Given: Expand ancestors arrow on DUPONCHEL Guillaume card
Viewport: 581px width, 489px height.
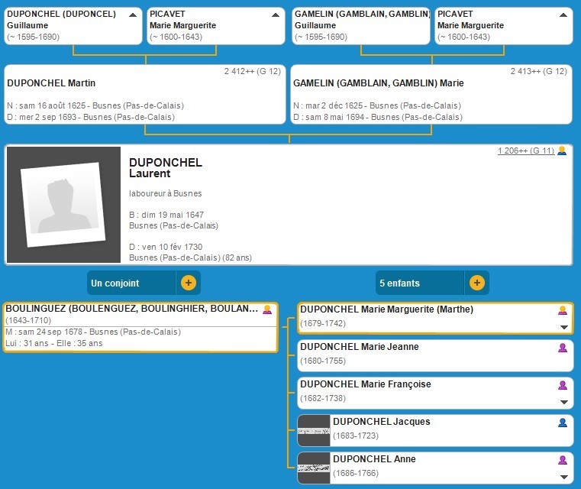Looking at the screenshot, I should [134, 15].
